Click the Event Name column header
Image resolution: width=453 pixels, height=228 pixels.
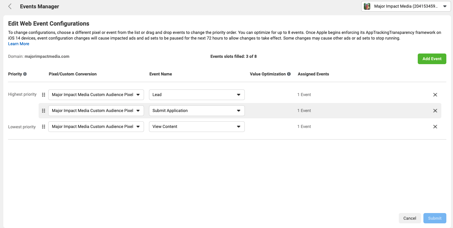(161, 74)
